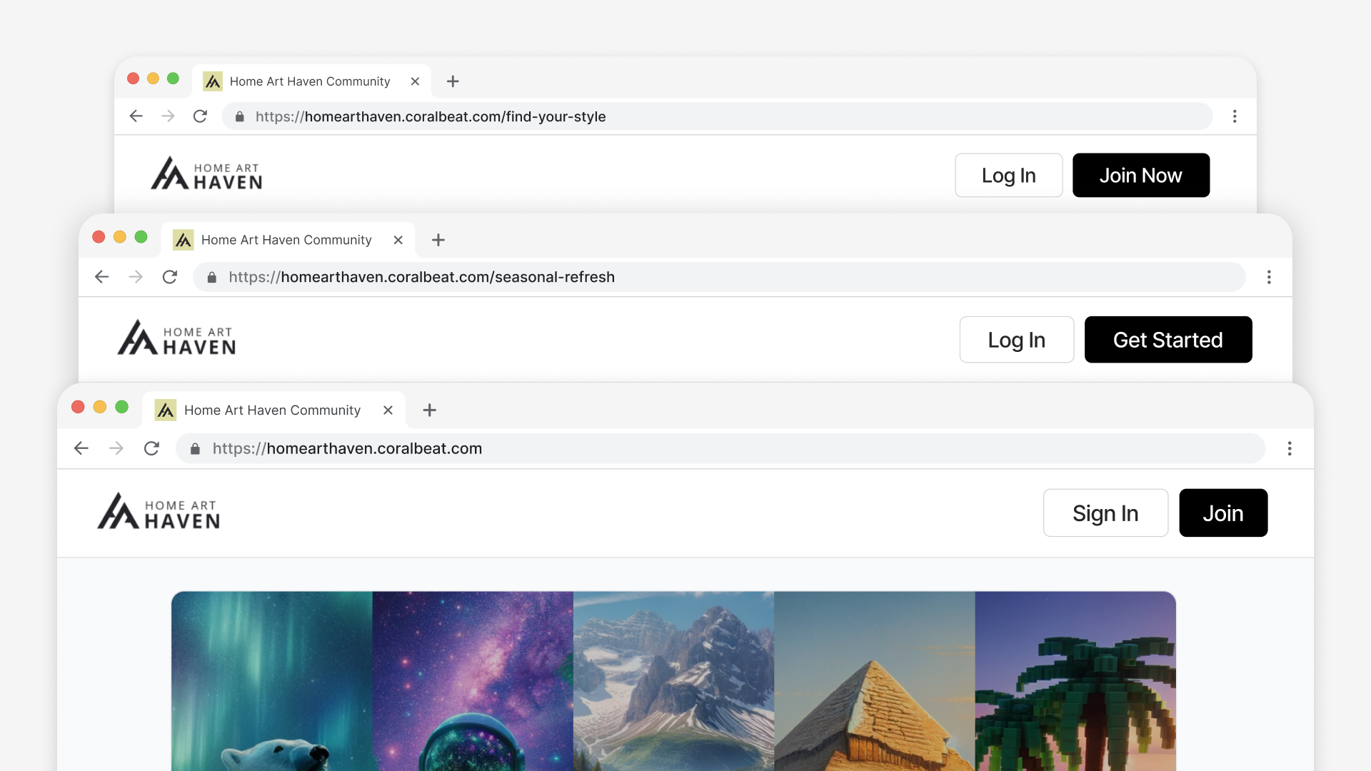The width and height of the screenshot is (1371, 771).
Task: Reload the homearthaven.coralbeat.com homepage
Action: (x=151, y=448)
